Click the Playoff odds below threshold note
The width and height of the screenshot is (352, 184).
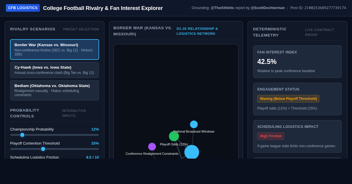point(287,108)
